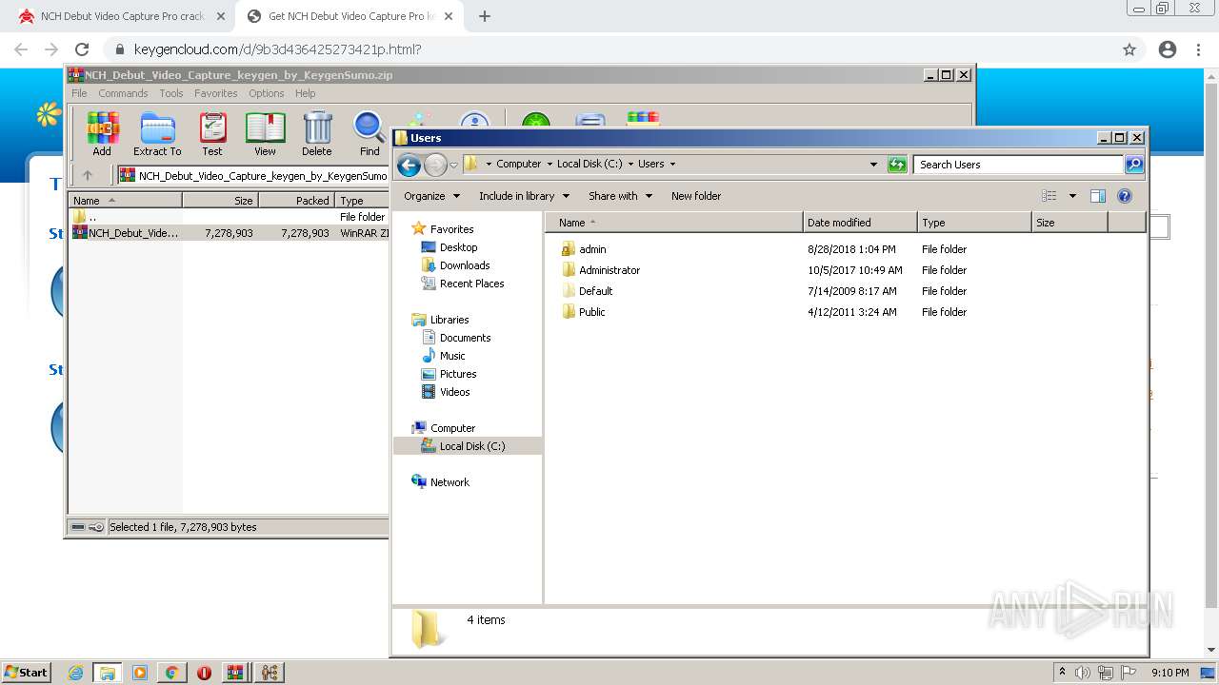Click Date modified column header

[860, 223]
